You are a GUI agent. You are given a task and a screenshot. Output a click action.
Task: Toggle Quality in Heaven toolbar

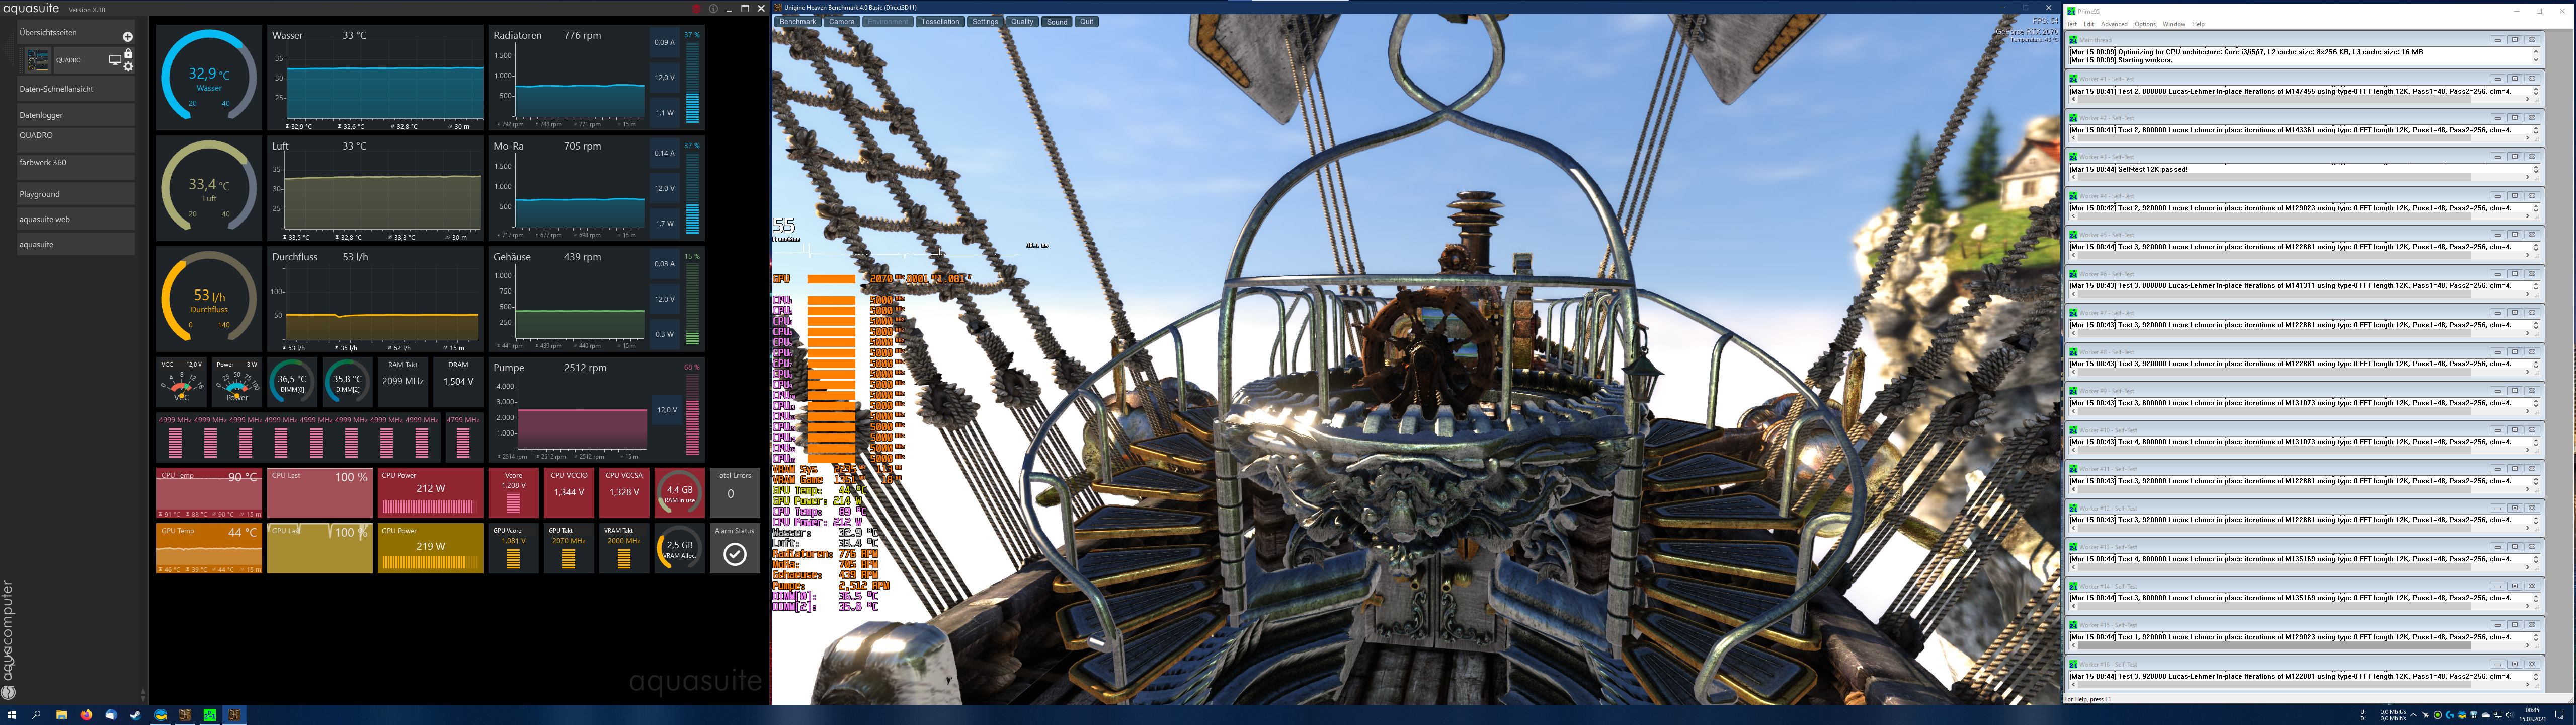click(x=1022, y=21)
